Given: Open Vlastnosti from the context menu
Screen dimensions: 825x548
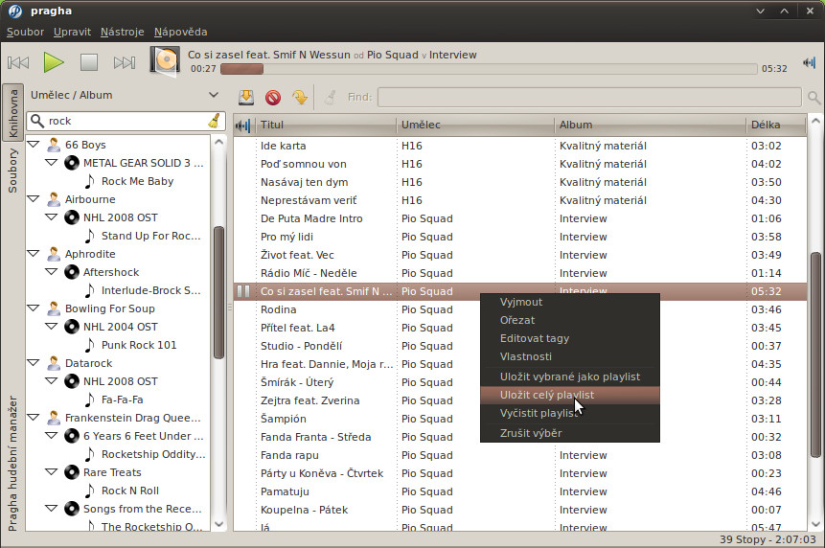Looking at the screenshot, I should click(x=570, y=356).
